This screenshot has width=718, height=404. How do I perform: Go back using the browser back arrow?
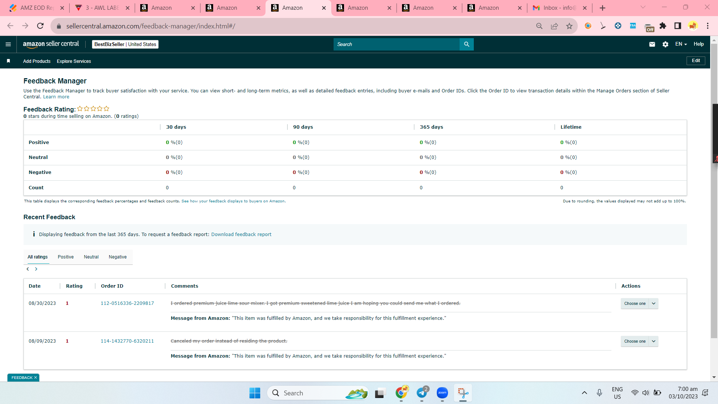pyautogui.click(x=10, y=26)
